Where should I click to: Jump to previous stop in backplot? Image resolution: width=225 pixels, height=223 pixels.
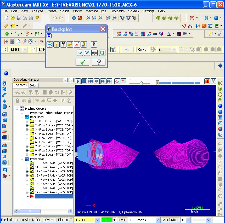click(91, 81)
